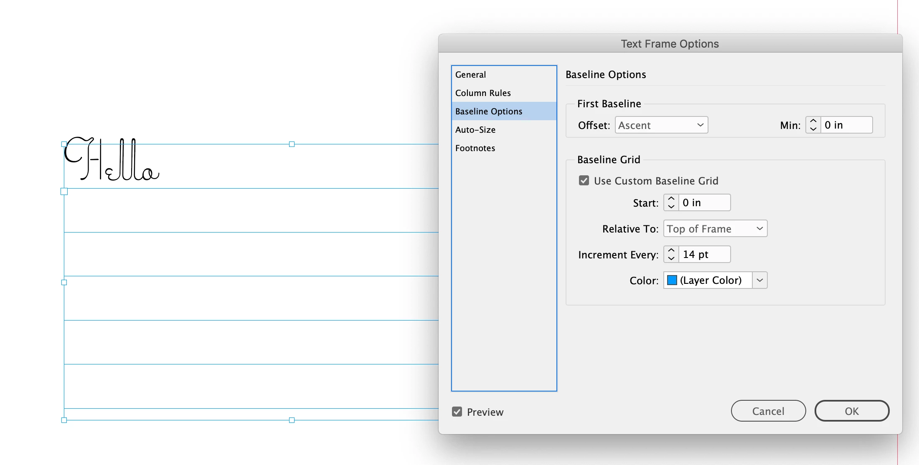
Task: Decrease Increment Every stepper value
Action: click(x=671, y=258)
